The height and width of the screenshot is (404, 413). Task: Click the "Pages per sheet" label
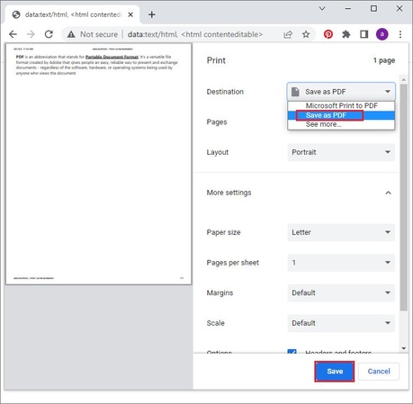(233, 263)
